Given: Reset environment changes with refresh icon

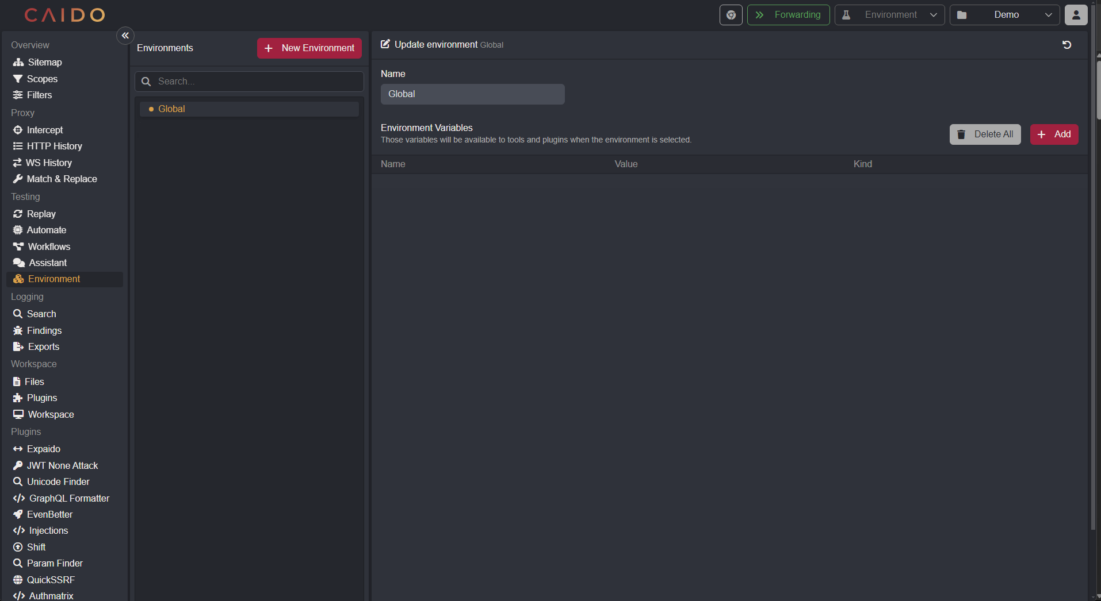Looking at the screenshot, I should click(x=1066, y=45).
